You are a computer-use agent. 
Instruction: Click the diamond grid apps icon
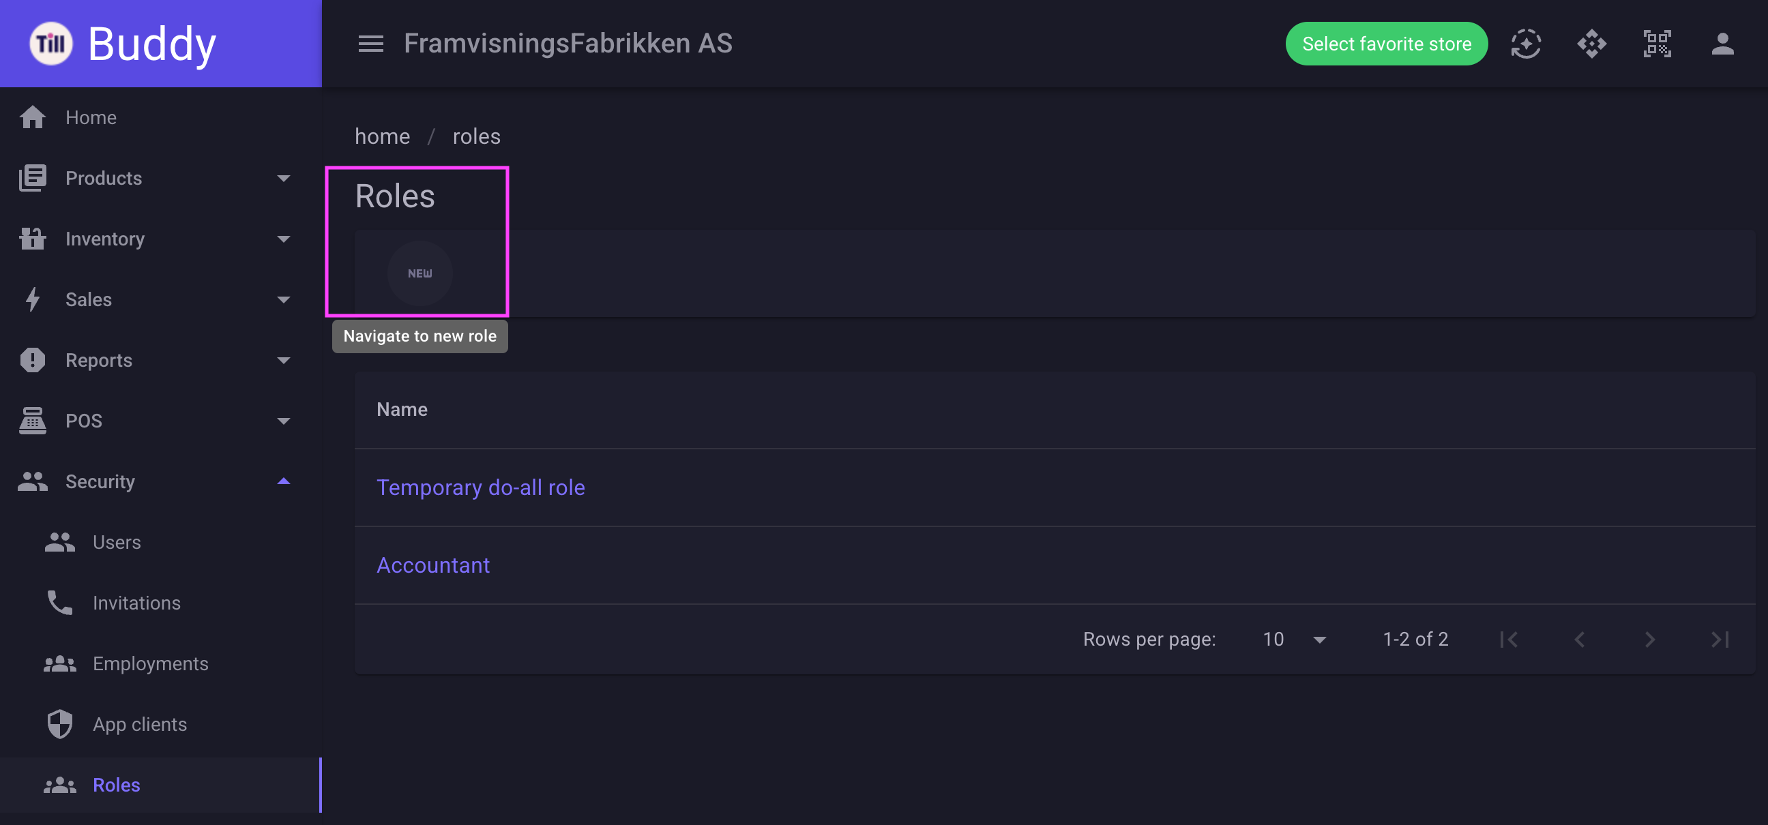click(x=1591, y=44)
